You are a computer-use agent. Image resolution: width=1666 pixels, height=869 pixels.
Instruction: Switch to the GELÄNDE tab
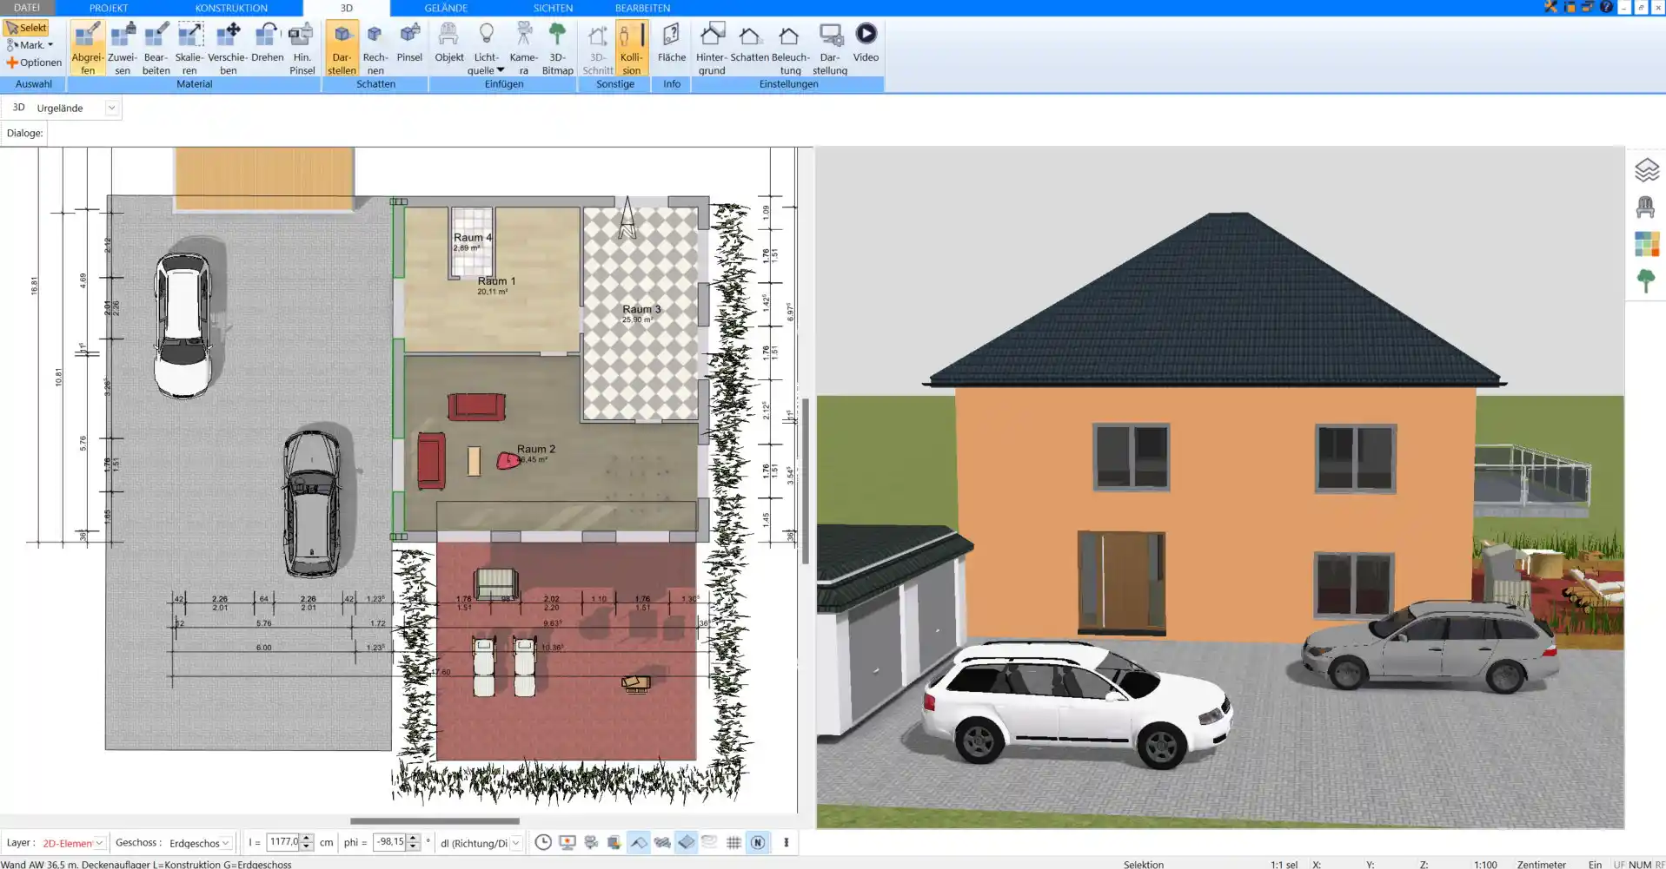446,8
